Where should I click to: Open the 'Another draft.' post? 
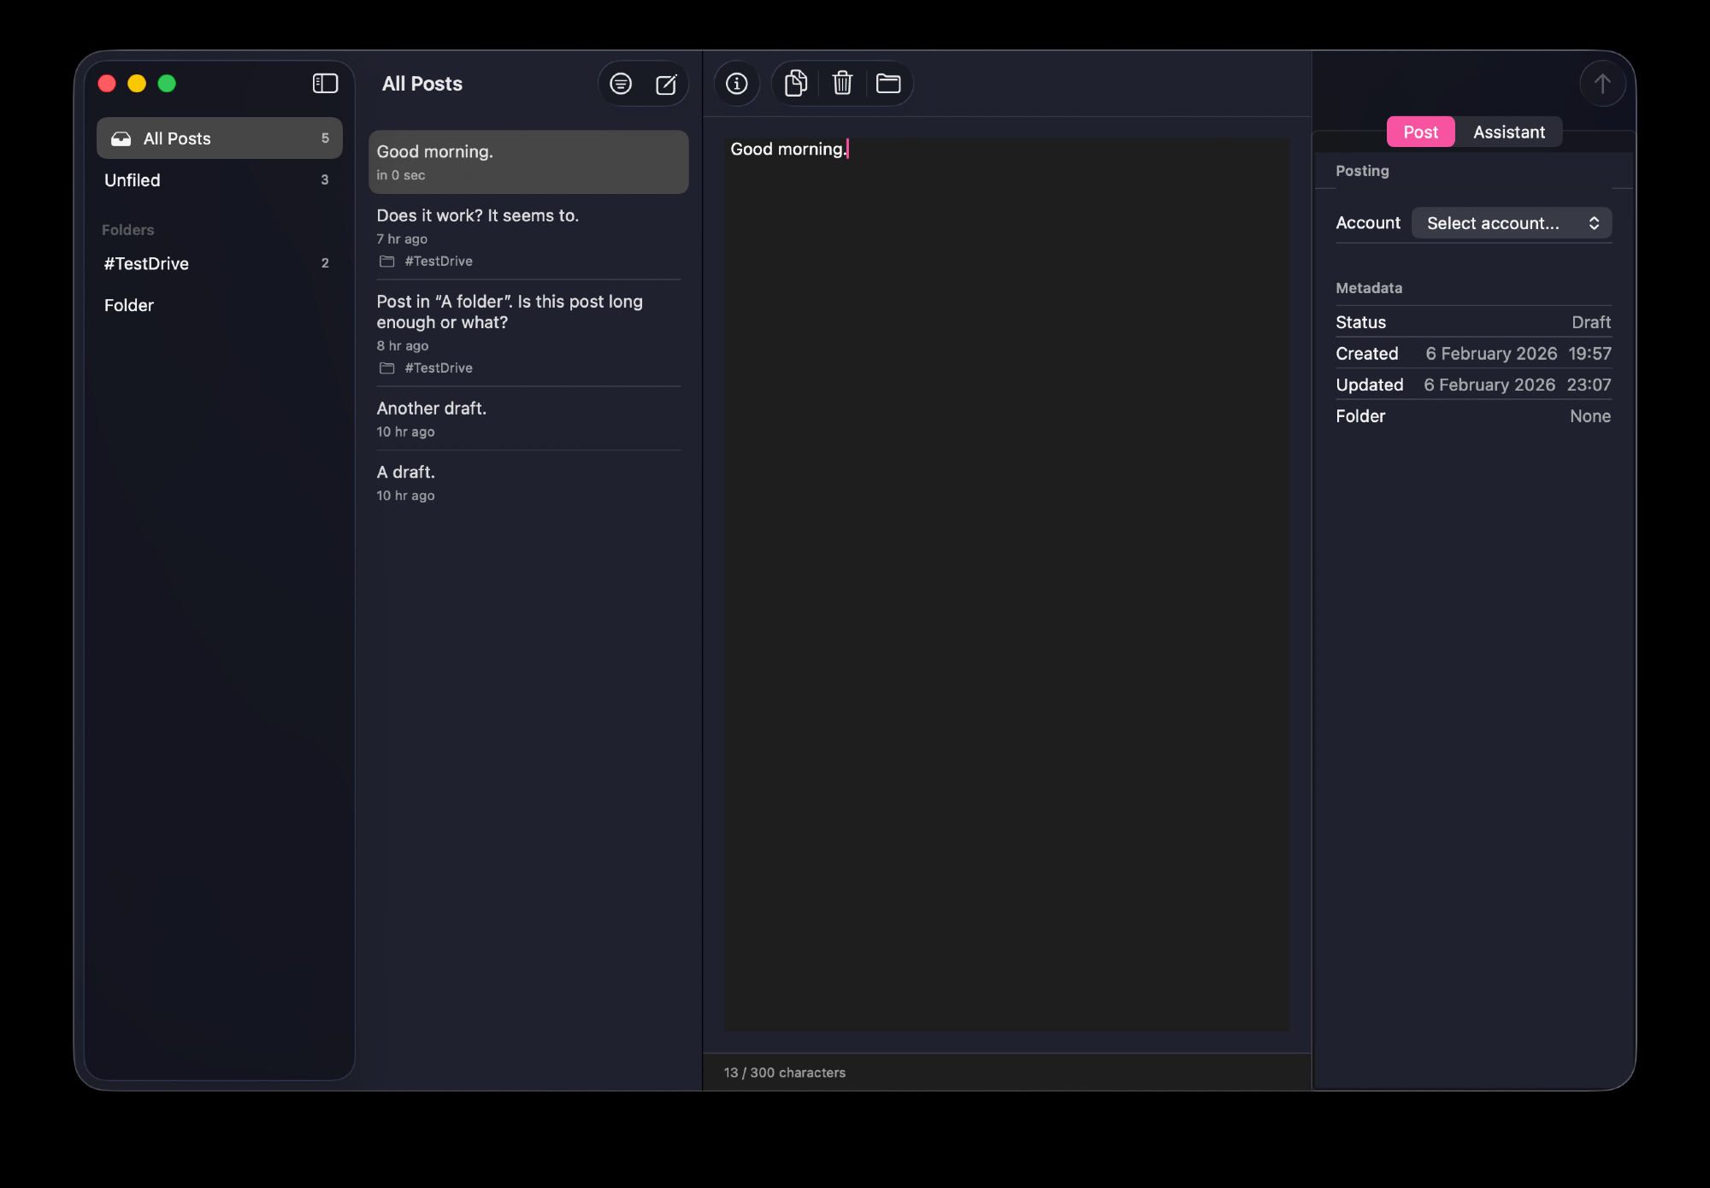[x=528, y=419]
